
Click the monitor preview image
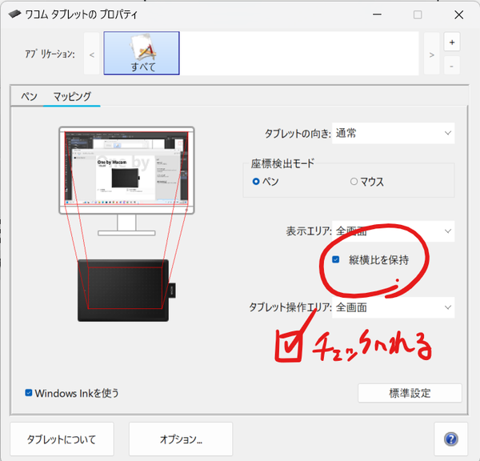pyautogui.click(x=126, y=181)
